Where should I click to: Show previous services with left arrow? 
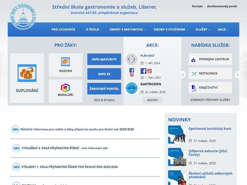pyautogui.click(x=183, y=75)
